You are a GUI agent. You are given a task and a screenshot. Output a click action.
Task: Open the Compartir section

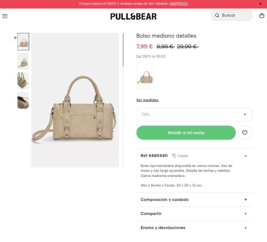tap(194, 213)
